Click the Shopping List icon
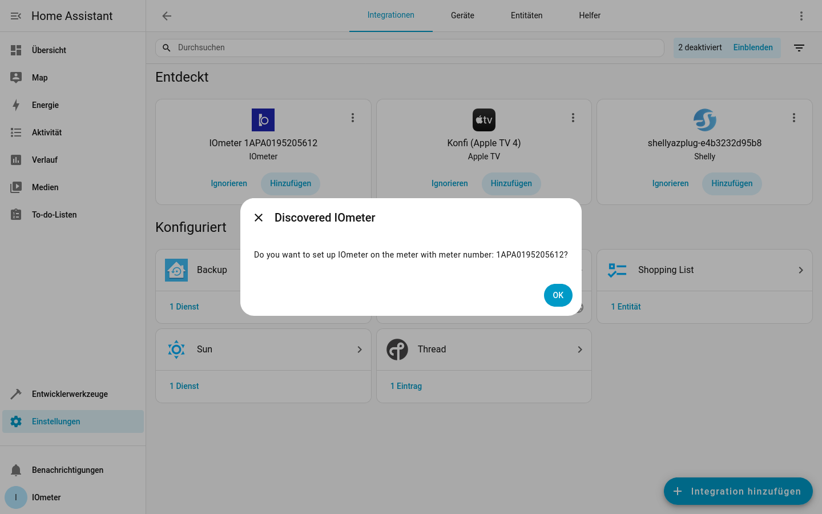This screenshot has height=514, width=822. [618, 270]
